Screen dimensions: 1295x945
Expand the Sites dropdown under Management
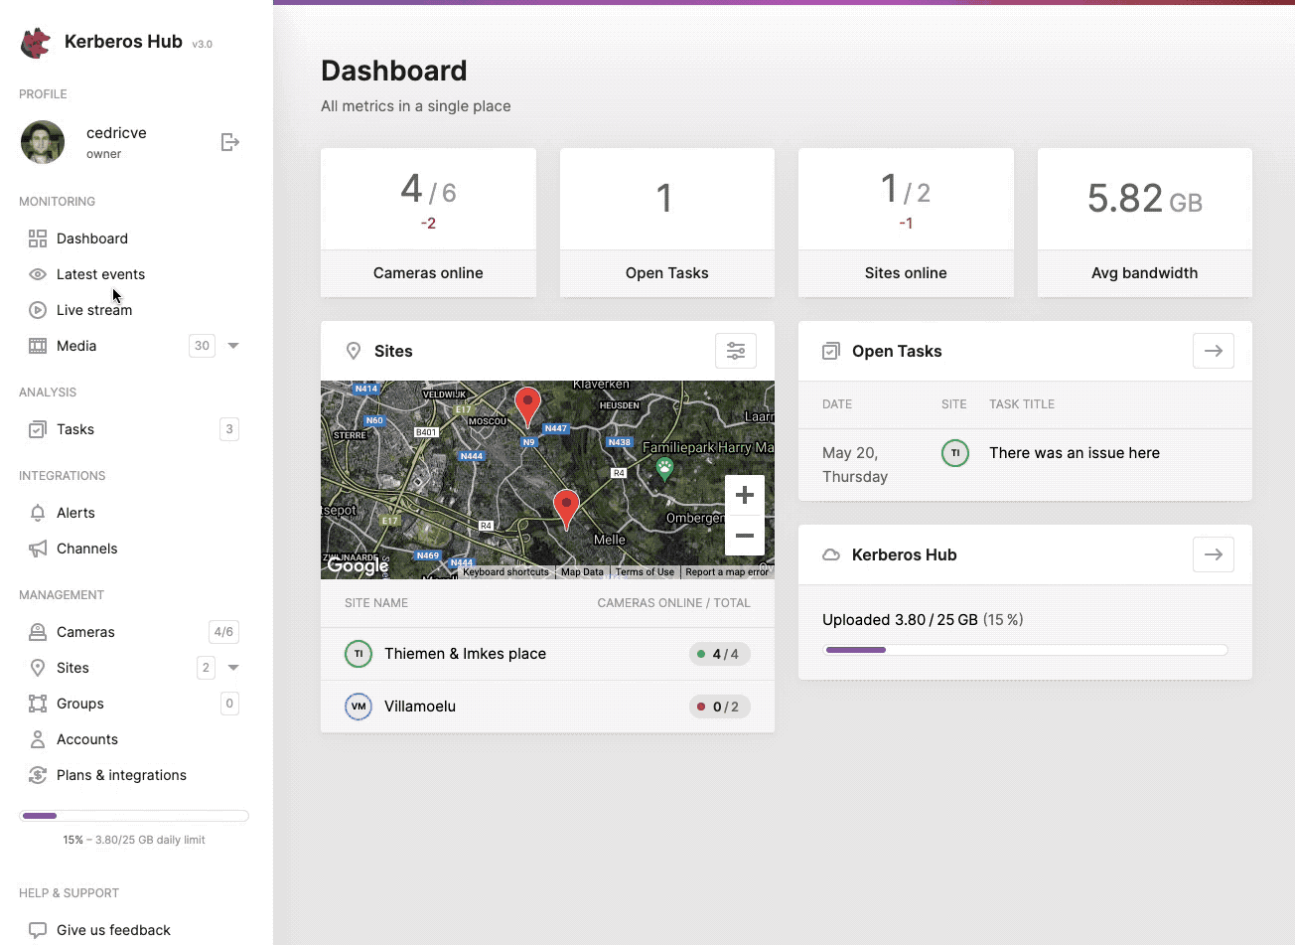pyautogui.click(x=233, y=667)
